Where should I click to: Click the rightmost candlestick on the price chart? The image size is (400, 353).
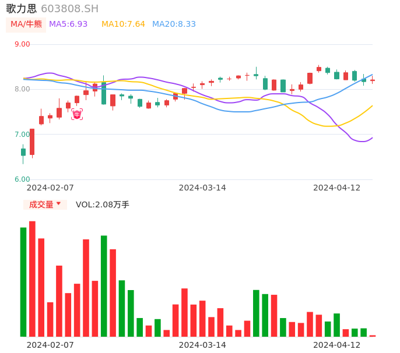[x=373, y=80]
